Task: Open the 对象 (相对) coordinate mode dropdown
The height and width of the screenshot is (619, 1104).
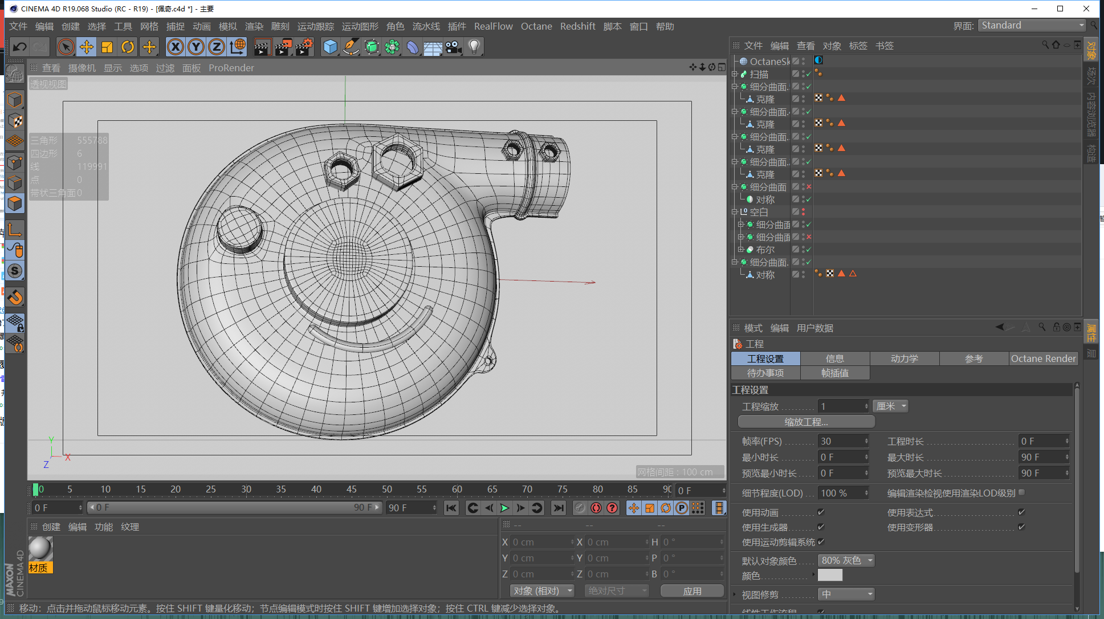Action: coord(541,591)
